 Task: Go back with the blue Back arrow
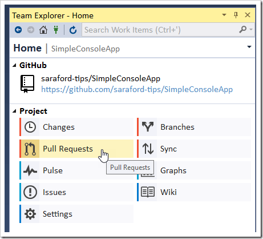18,30
